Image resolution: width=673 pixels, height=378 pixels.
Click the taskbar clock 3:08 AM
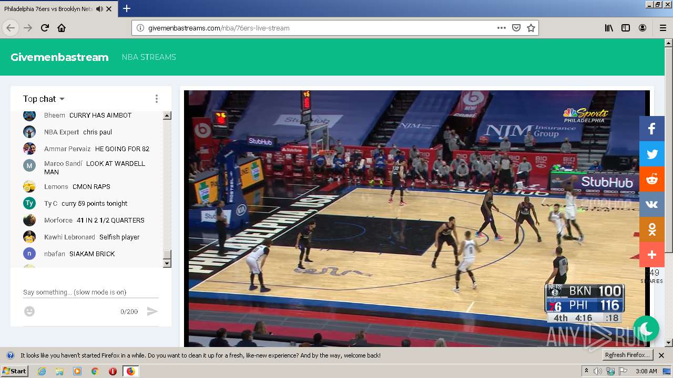(646, 371)
